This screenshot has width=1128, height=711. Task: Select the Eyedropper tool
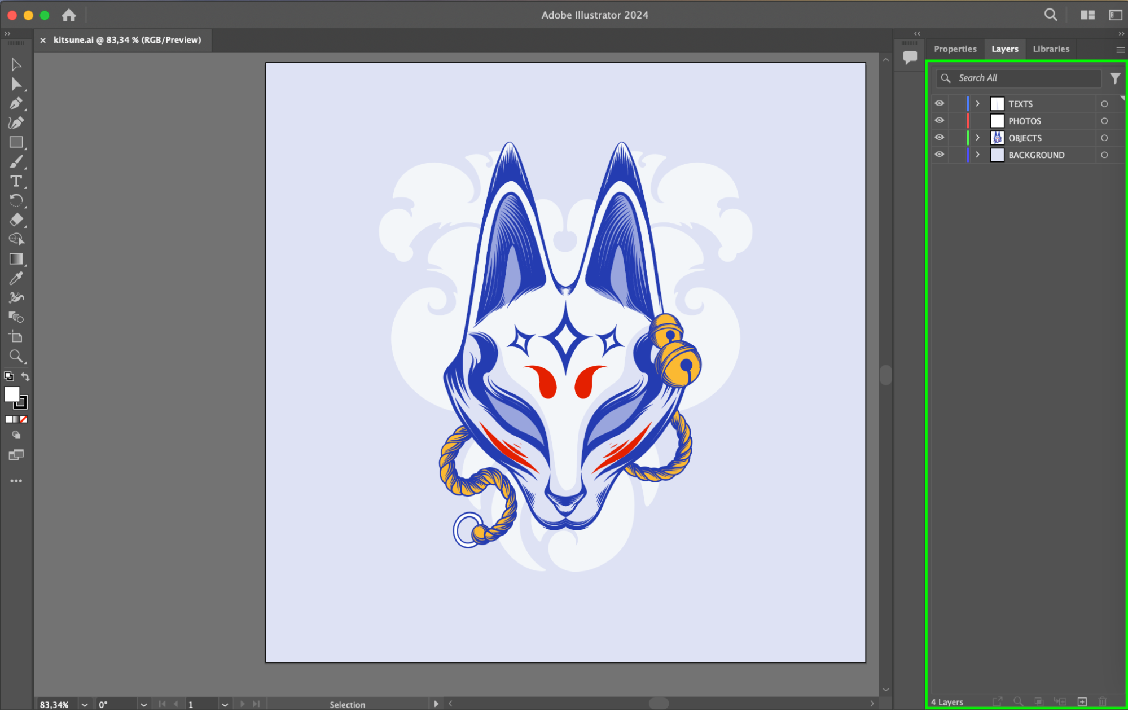tap(16, 278)
